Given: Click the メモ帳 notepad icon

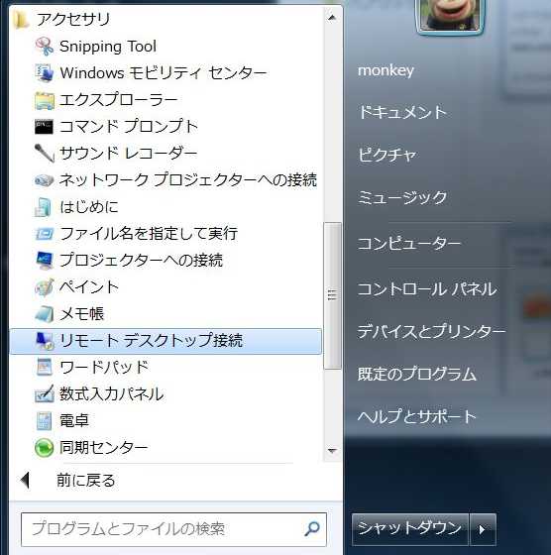Looking at the screenshot, I should (45, 314).
